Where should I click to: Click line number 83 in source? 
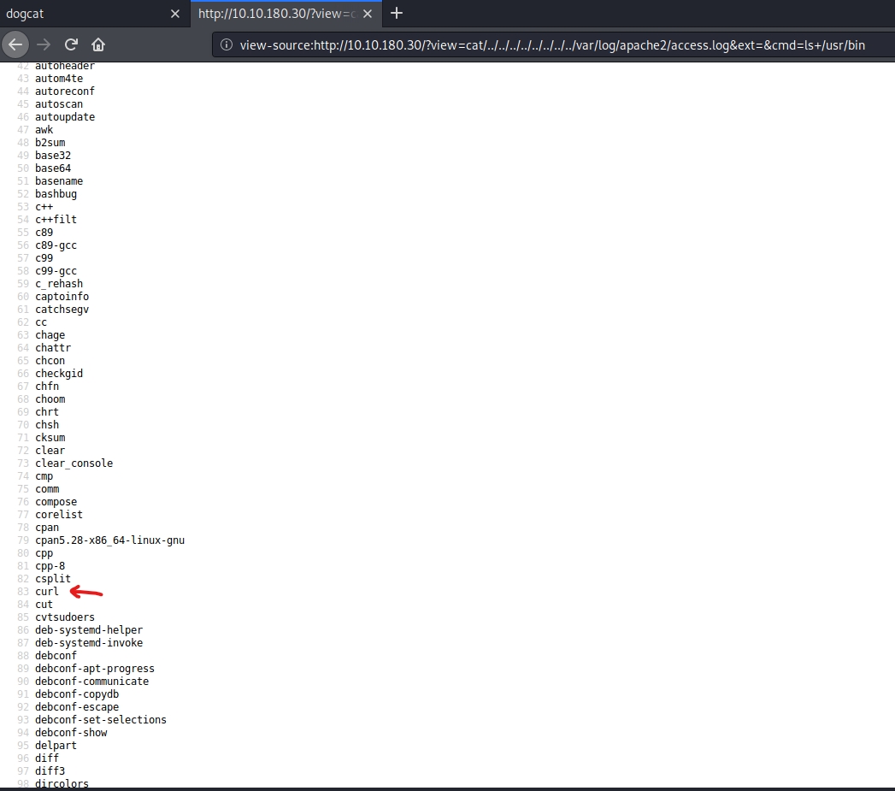pyautogui.click(x=22, y=592)
